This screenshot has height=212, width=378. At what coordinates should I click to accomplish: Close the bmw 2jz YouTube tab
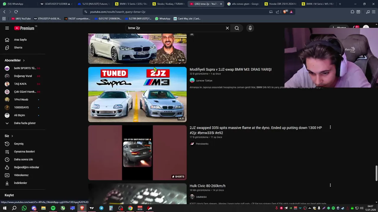point(221,4)
